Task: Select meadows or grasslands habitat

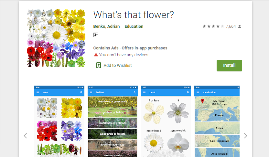Action: pyautogui.click(x=113, y=101)
